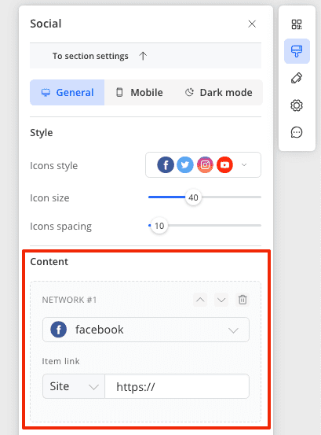The width and height of the screenshot is (321, 435).
Task: Expand the facebook network dropdown
Action: pyautogui.click(x=146, y=330)
